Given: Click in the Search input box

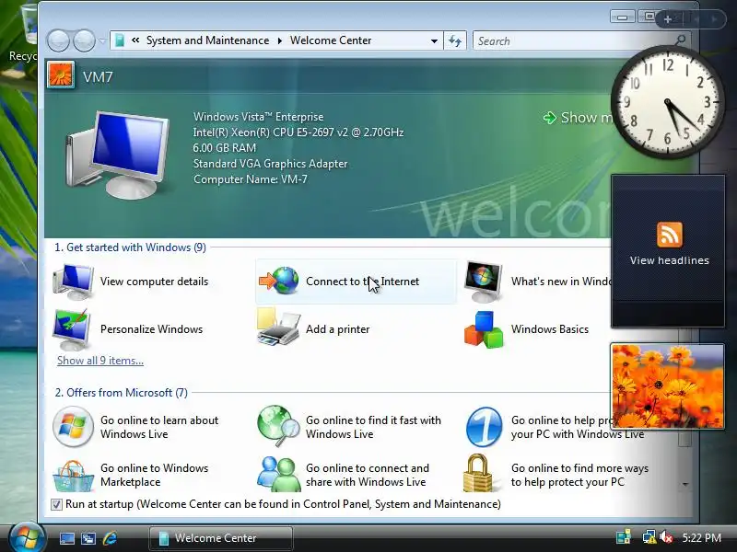Looking at the screenshot, I should [573, 40].
